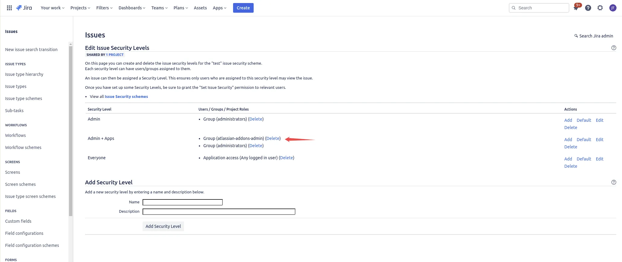Viewport: 622px width, 262px height.
Task: Delete Application access from Everyone level
Action: tap(287, 158)
